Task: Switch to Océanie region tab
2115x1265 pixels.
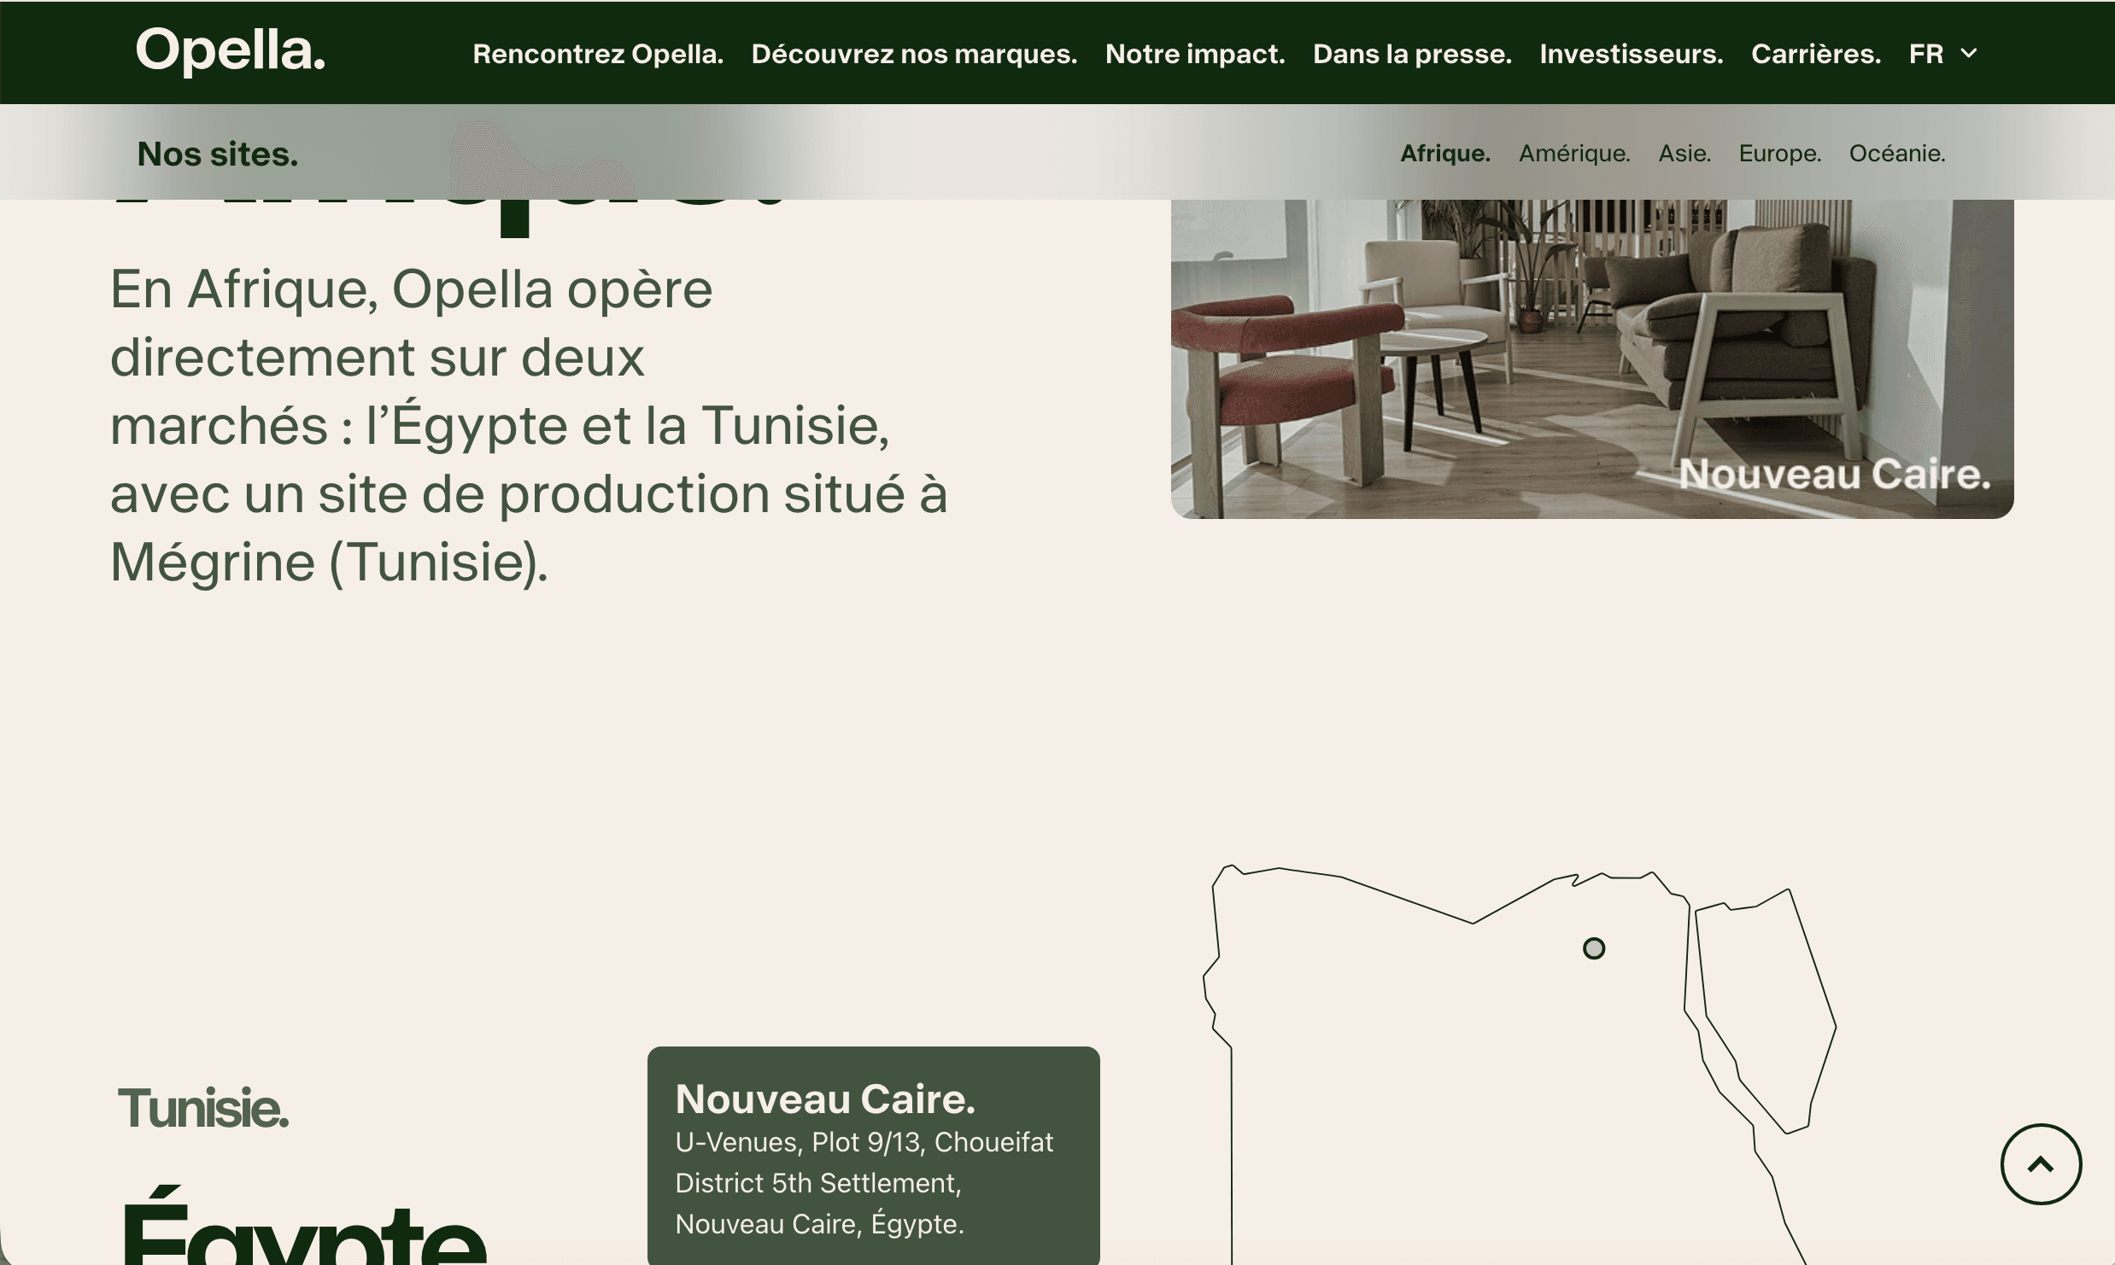Action: [1896, 154]
